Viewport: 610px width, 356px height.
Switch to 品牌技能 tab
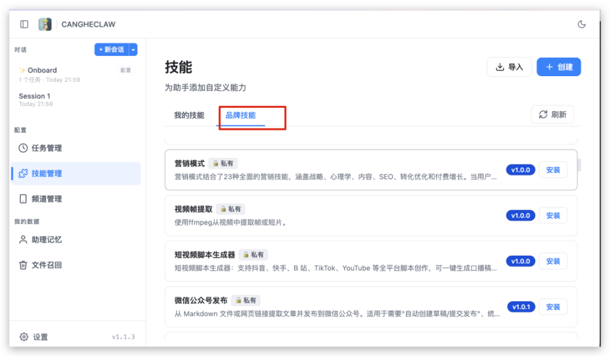[x=240, y=115]
